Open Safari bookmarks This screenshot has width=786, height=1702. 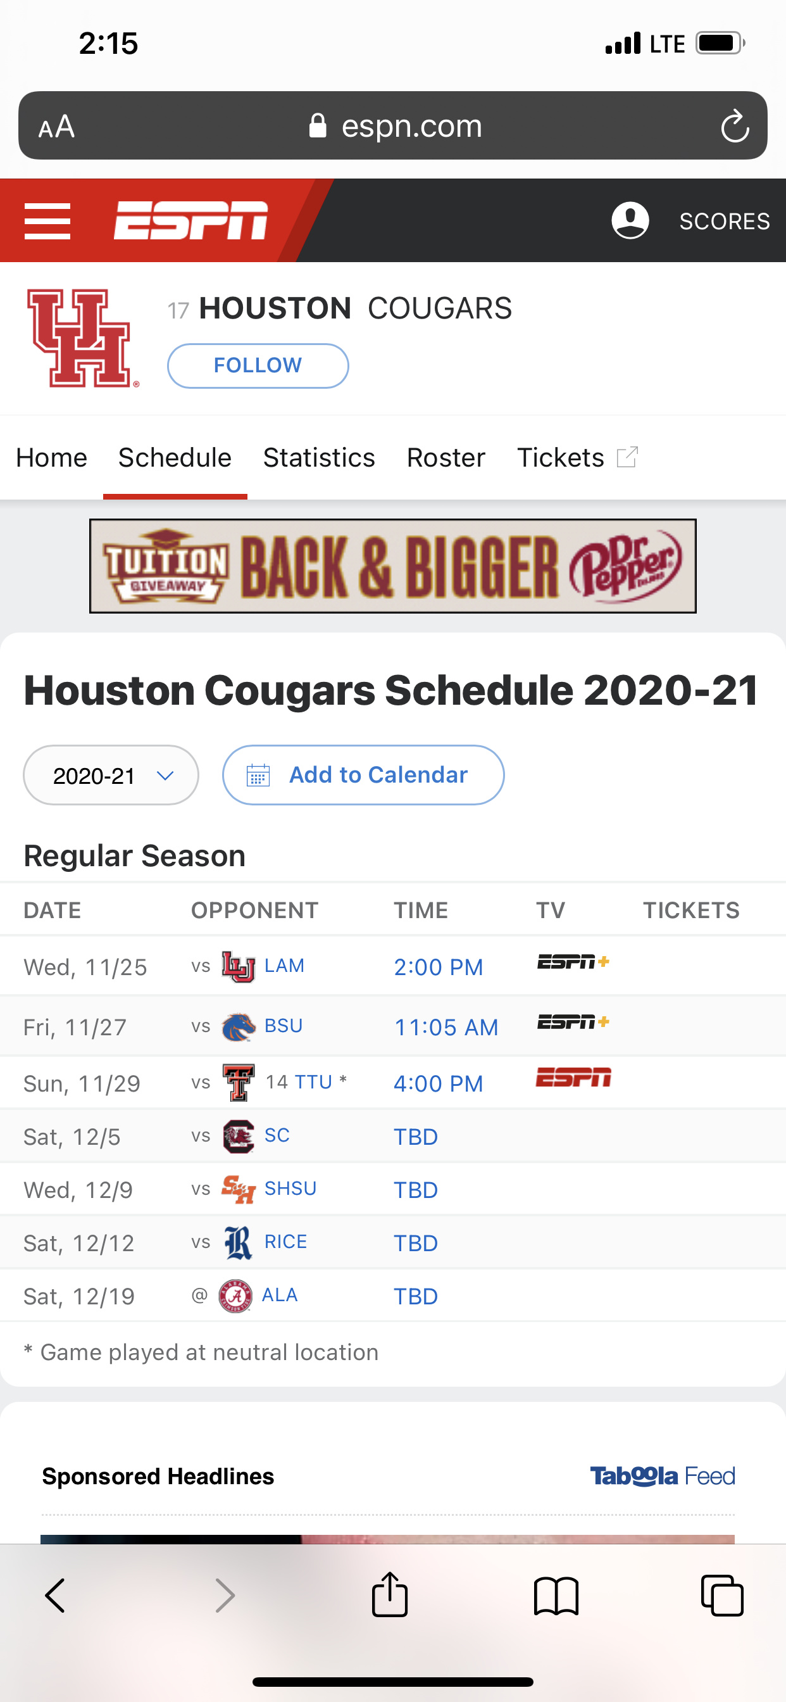pos(556,1595)
